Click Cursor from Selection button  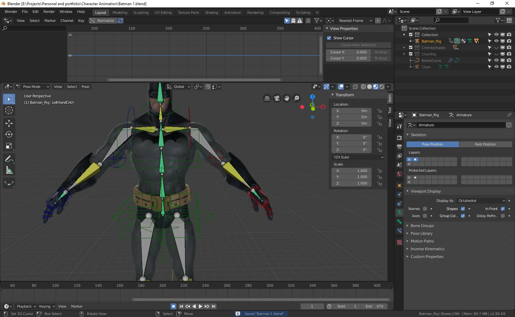pos(358,45)
